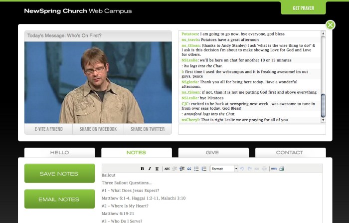The height and width of the screenshot is (223, 349).
Task: Apply underline formatting in notes editor
Action: click(157, 169)
